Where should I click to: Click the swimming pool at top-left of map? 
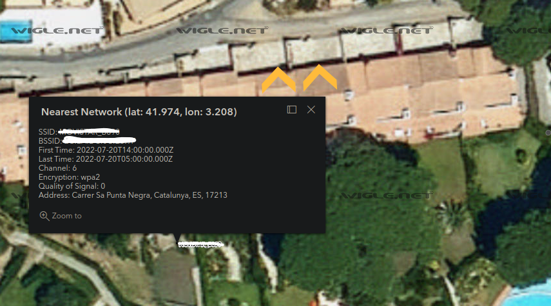(x=16, y=31)
